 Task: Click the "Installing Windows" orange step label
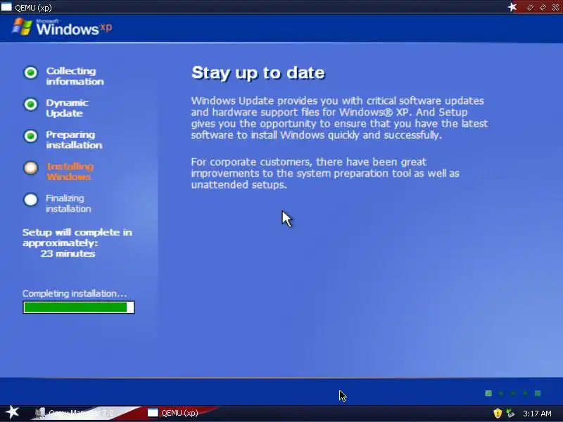point(70,172)
